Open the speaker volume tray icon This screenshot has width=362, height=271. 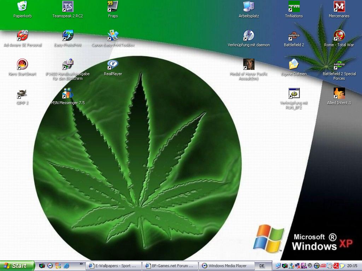[310, 266]
